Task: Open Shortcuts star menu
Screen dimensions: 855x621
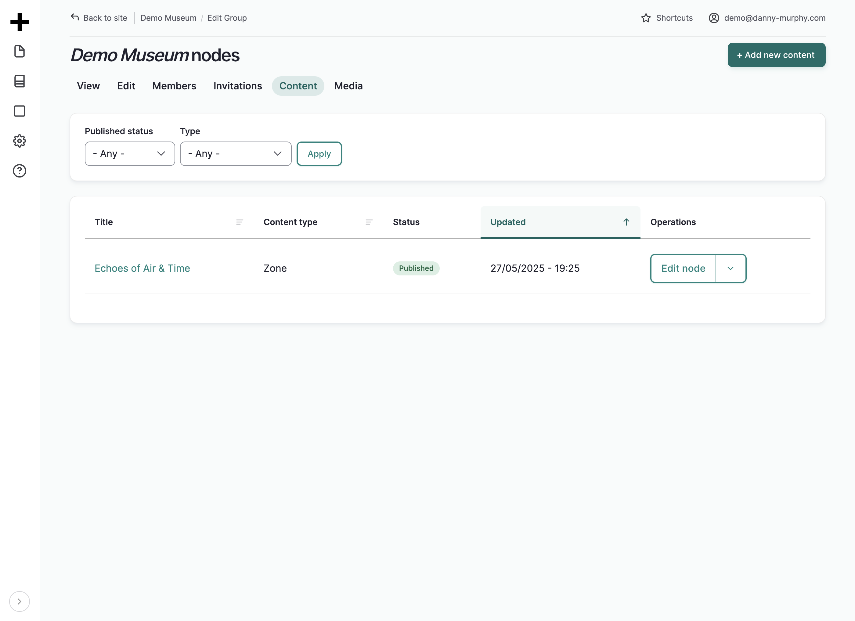Action: [x=666, y=18]
